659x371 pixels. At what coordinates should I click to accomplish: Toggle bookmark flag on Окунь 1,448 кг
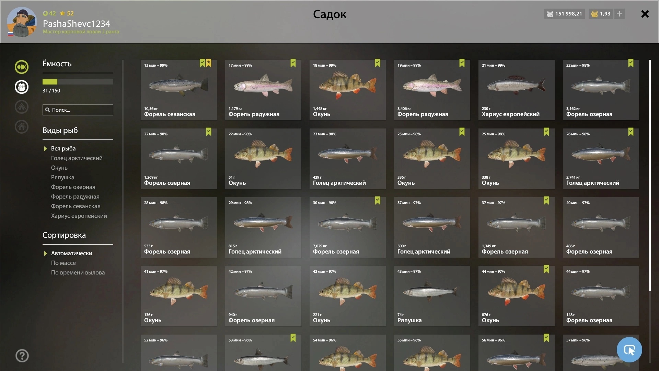tap(378, 63)
